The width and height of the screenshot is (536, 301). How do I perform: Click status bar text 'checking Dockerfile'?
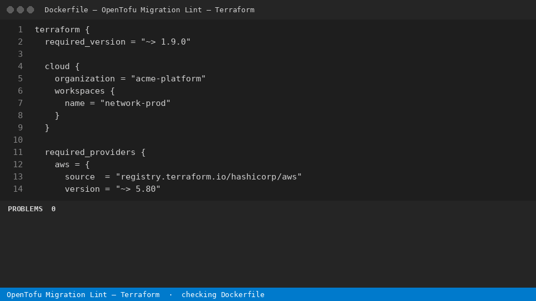click(223, 294)
